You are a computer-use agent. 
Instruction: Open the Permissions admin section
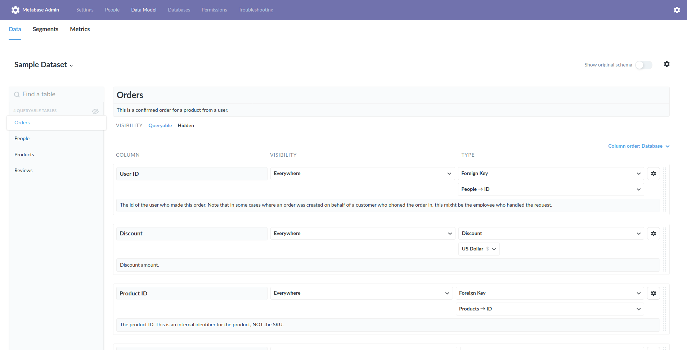point(214,10)
